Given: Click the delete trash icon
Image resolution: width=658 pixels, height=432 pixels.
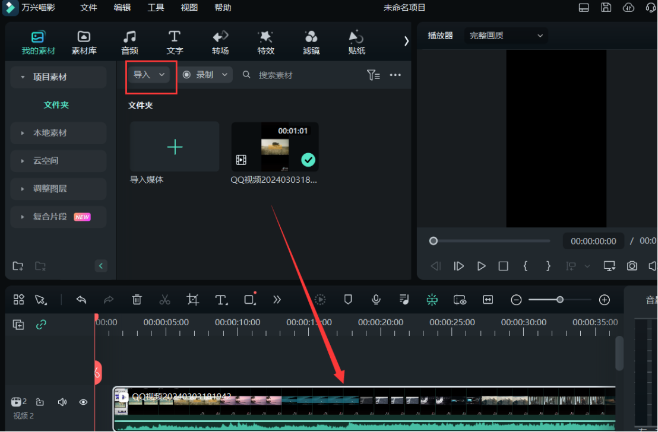Looking at the screenshot, I should 137,300.
